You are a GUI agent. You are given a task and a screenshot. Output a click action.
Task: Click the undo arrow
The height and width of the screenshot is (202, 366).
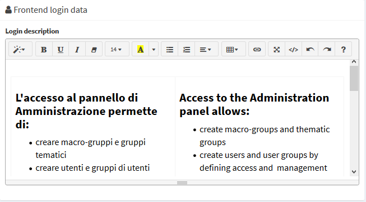pyautogui.click(x=310, y=49)
